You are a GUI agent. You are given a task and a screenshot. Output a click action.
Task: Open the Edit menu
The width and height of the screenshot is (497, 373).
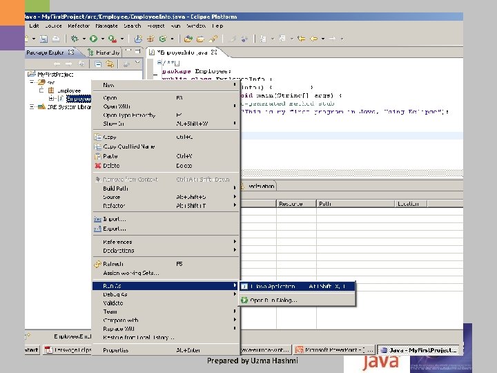pyautogui.click(x=34, y=26)
